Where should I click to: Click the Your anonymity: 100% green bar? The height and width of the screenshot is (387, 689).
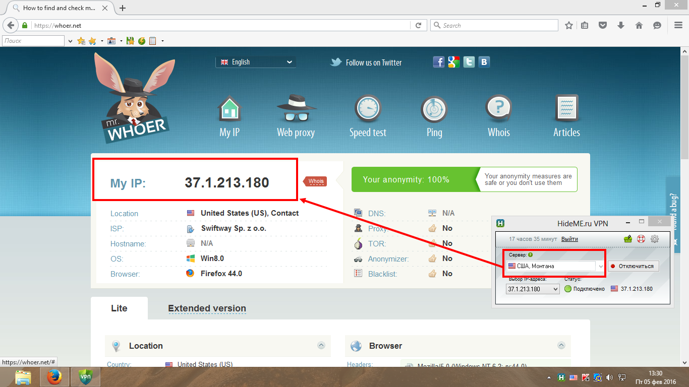coord(413,179)
